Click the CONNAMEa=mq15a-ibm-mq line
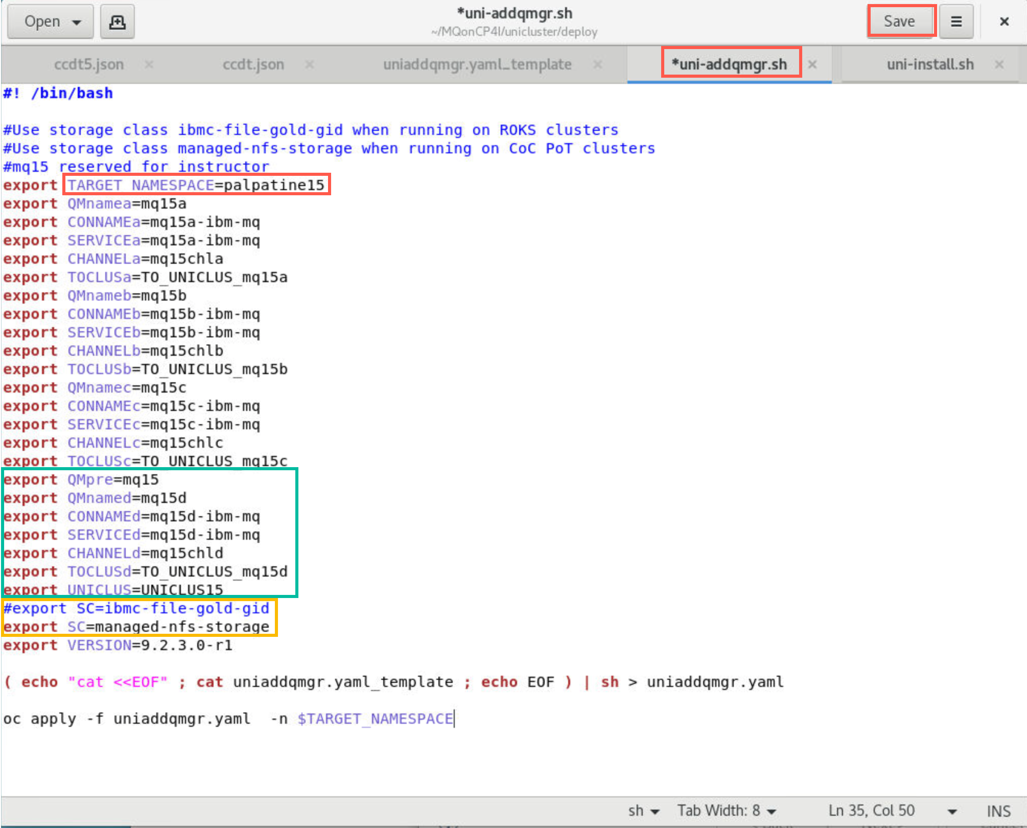 click(x=132, y=222)
